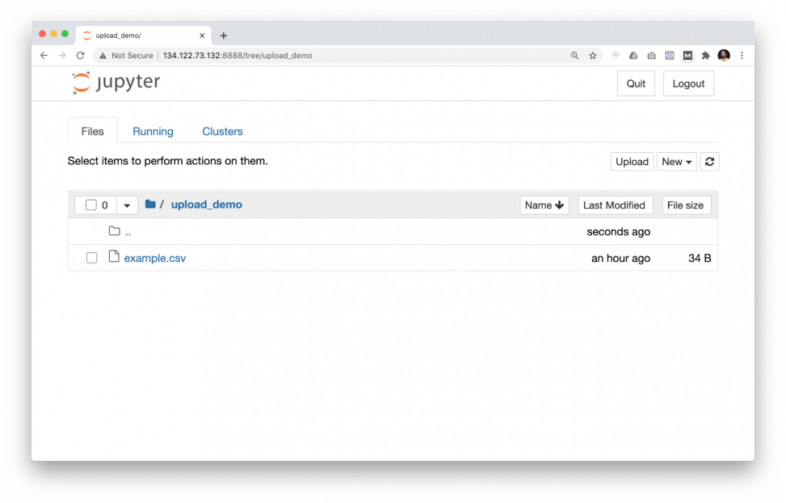Open the Chrome profile avatar
786x503 pixels.
[723, 55]
